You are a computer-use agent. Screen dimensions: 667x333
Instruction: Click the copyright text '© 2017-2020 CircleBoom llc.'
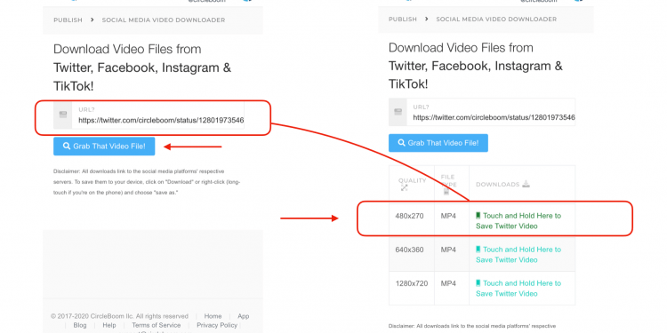click(x=92, y=316)
